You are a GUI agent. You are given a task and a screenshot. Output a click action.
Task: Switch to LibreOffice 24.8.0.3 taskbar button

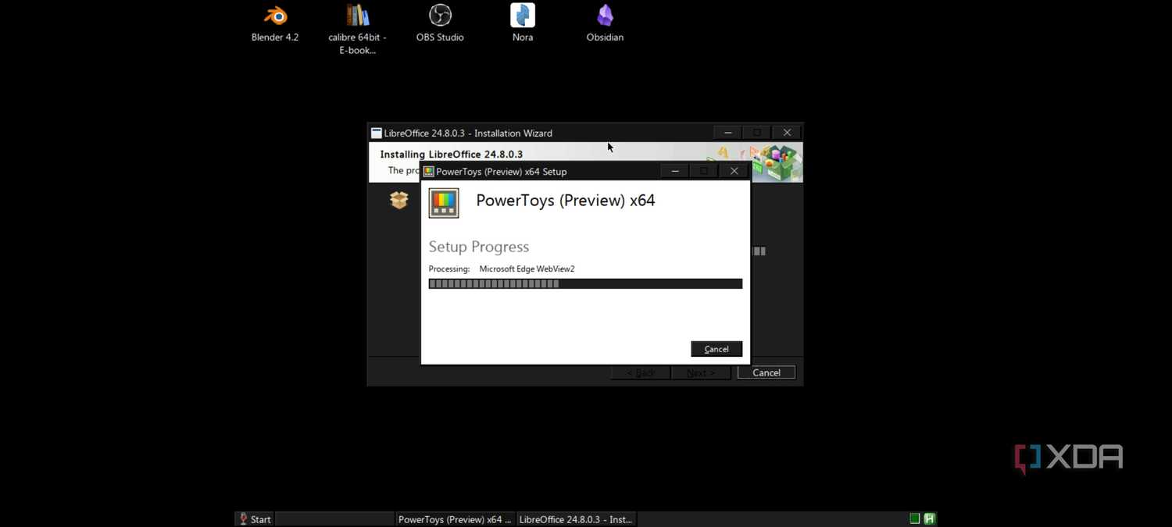(577, 519)
